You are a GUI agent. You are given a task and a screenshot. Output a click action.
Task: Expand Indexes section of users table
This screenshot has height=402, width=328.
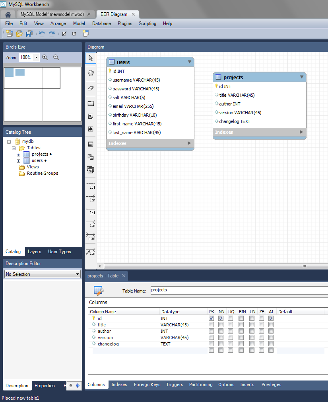click(x=189, y=143)
